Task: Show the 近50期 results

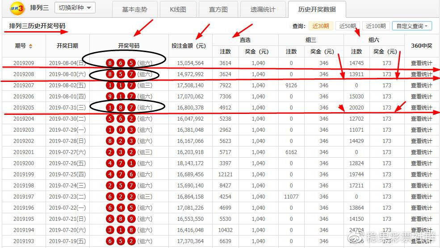Action: 348,26
